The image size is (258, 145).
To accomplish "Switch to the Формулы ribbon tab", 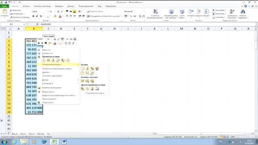I will (x=59, y=6).
